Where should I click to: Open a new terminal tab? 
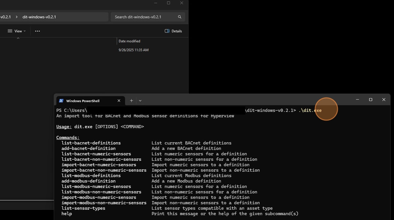(131, 101)
